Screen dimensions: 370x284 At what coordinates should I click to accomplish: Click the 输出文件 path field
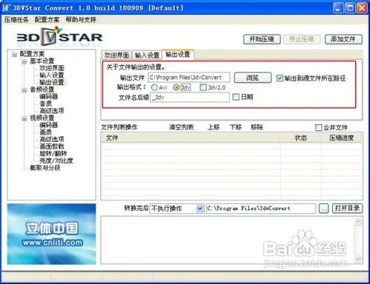tap(189, 78)
